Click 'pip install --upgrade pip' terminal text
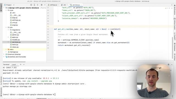This screenshot has width=176, height=99. coord(40,81)
